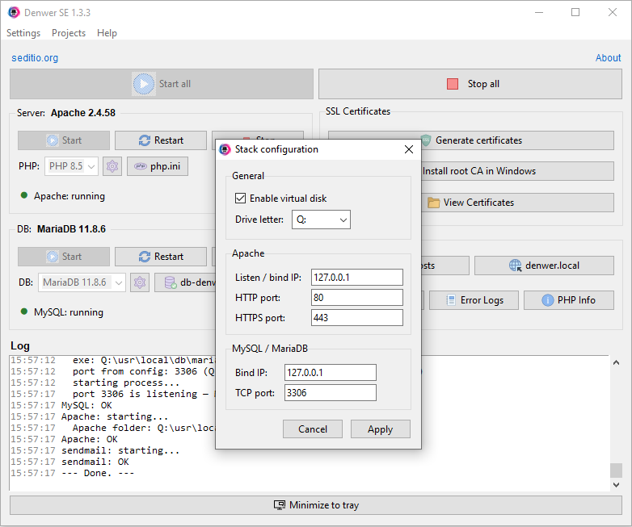The height and width of the screenshot is (527, 632).
Task: Click the Cancel button
Action: pyautogui.click(x=313, y=429)
